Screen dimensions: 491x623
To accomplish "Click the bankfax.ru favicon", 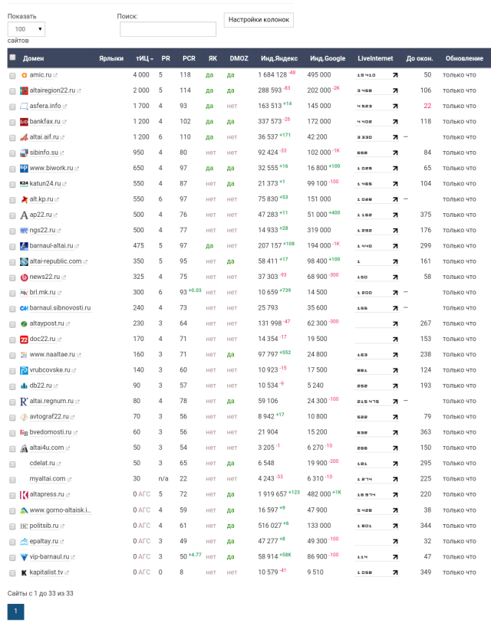I will point(24,122).
